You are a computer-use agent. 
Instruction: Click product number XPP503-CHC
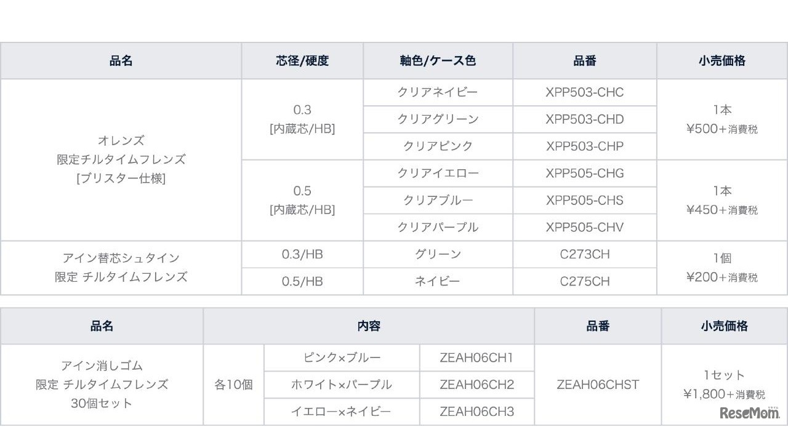tap(584, 92)
